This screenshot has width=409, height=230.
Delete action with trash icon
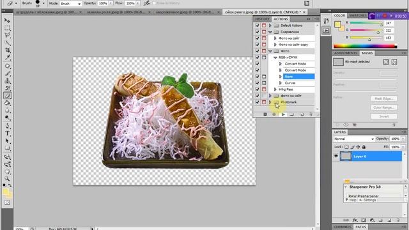click(x=311, y=114)
